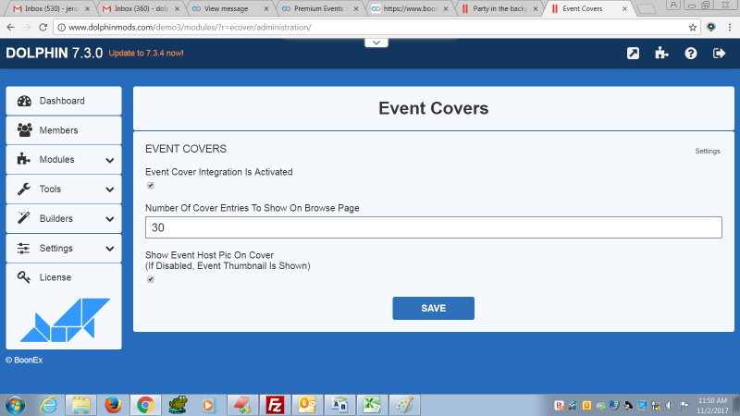Expand the Tools sidebar section

coord(64,190)
